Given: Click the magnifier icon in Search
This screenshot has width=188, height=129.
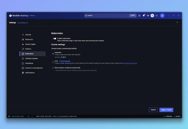Looking at the screenshot, I should pyautogui.click(x=86, y=16).
